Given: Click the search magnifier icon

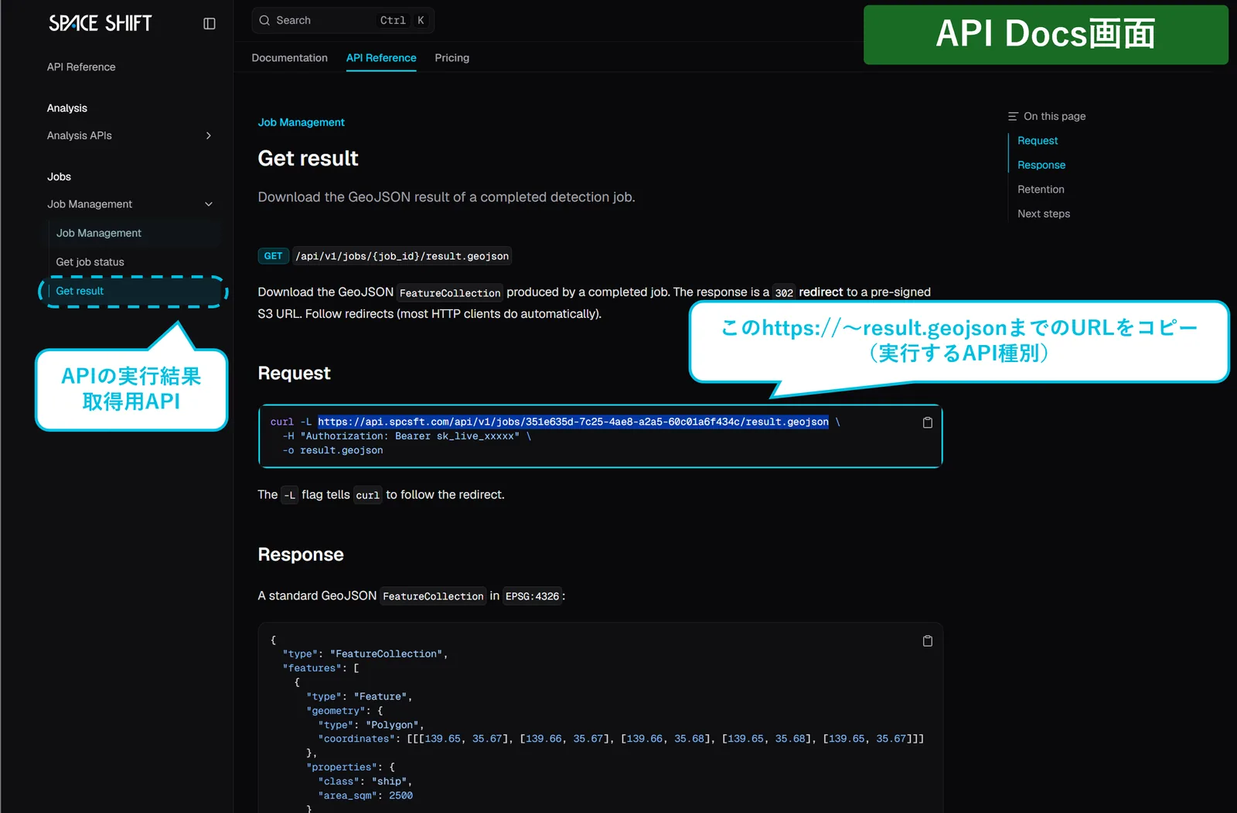Looking at the screenshot, I should tap(264, 20).
